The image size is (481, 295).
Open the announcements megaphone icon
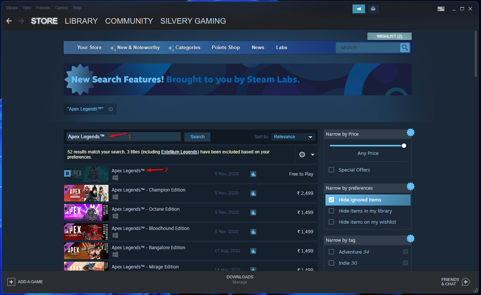(359, 9)
